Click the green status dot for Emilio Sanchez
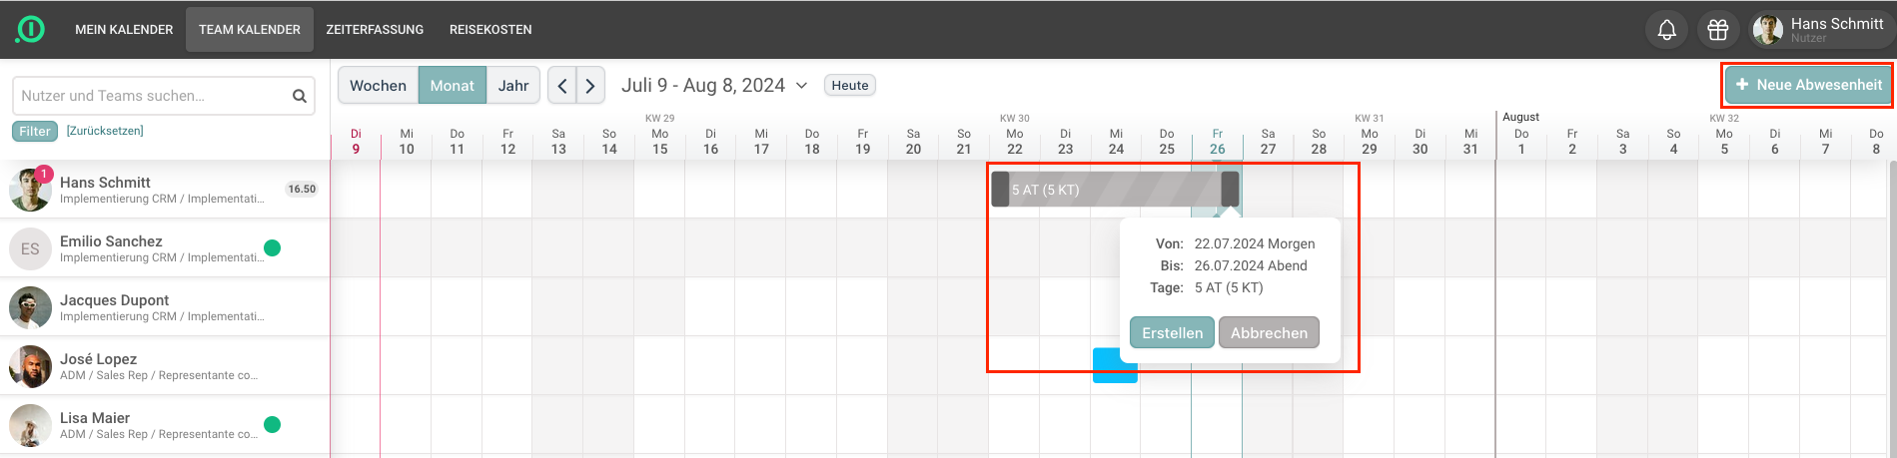The height and width of the screenshot is (458, 1897). (x=272, y=248)
